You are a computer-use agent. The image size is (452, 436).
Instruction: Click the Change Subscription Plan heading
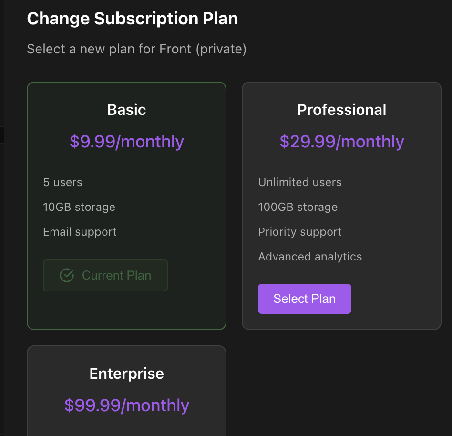tap(132, 19)
